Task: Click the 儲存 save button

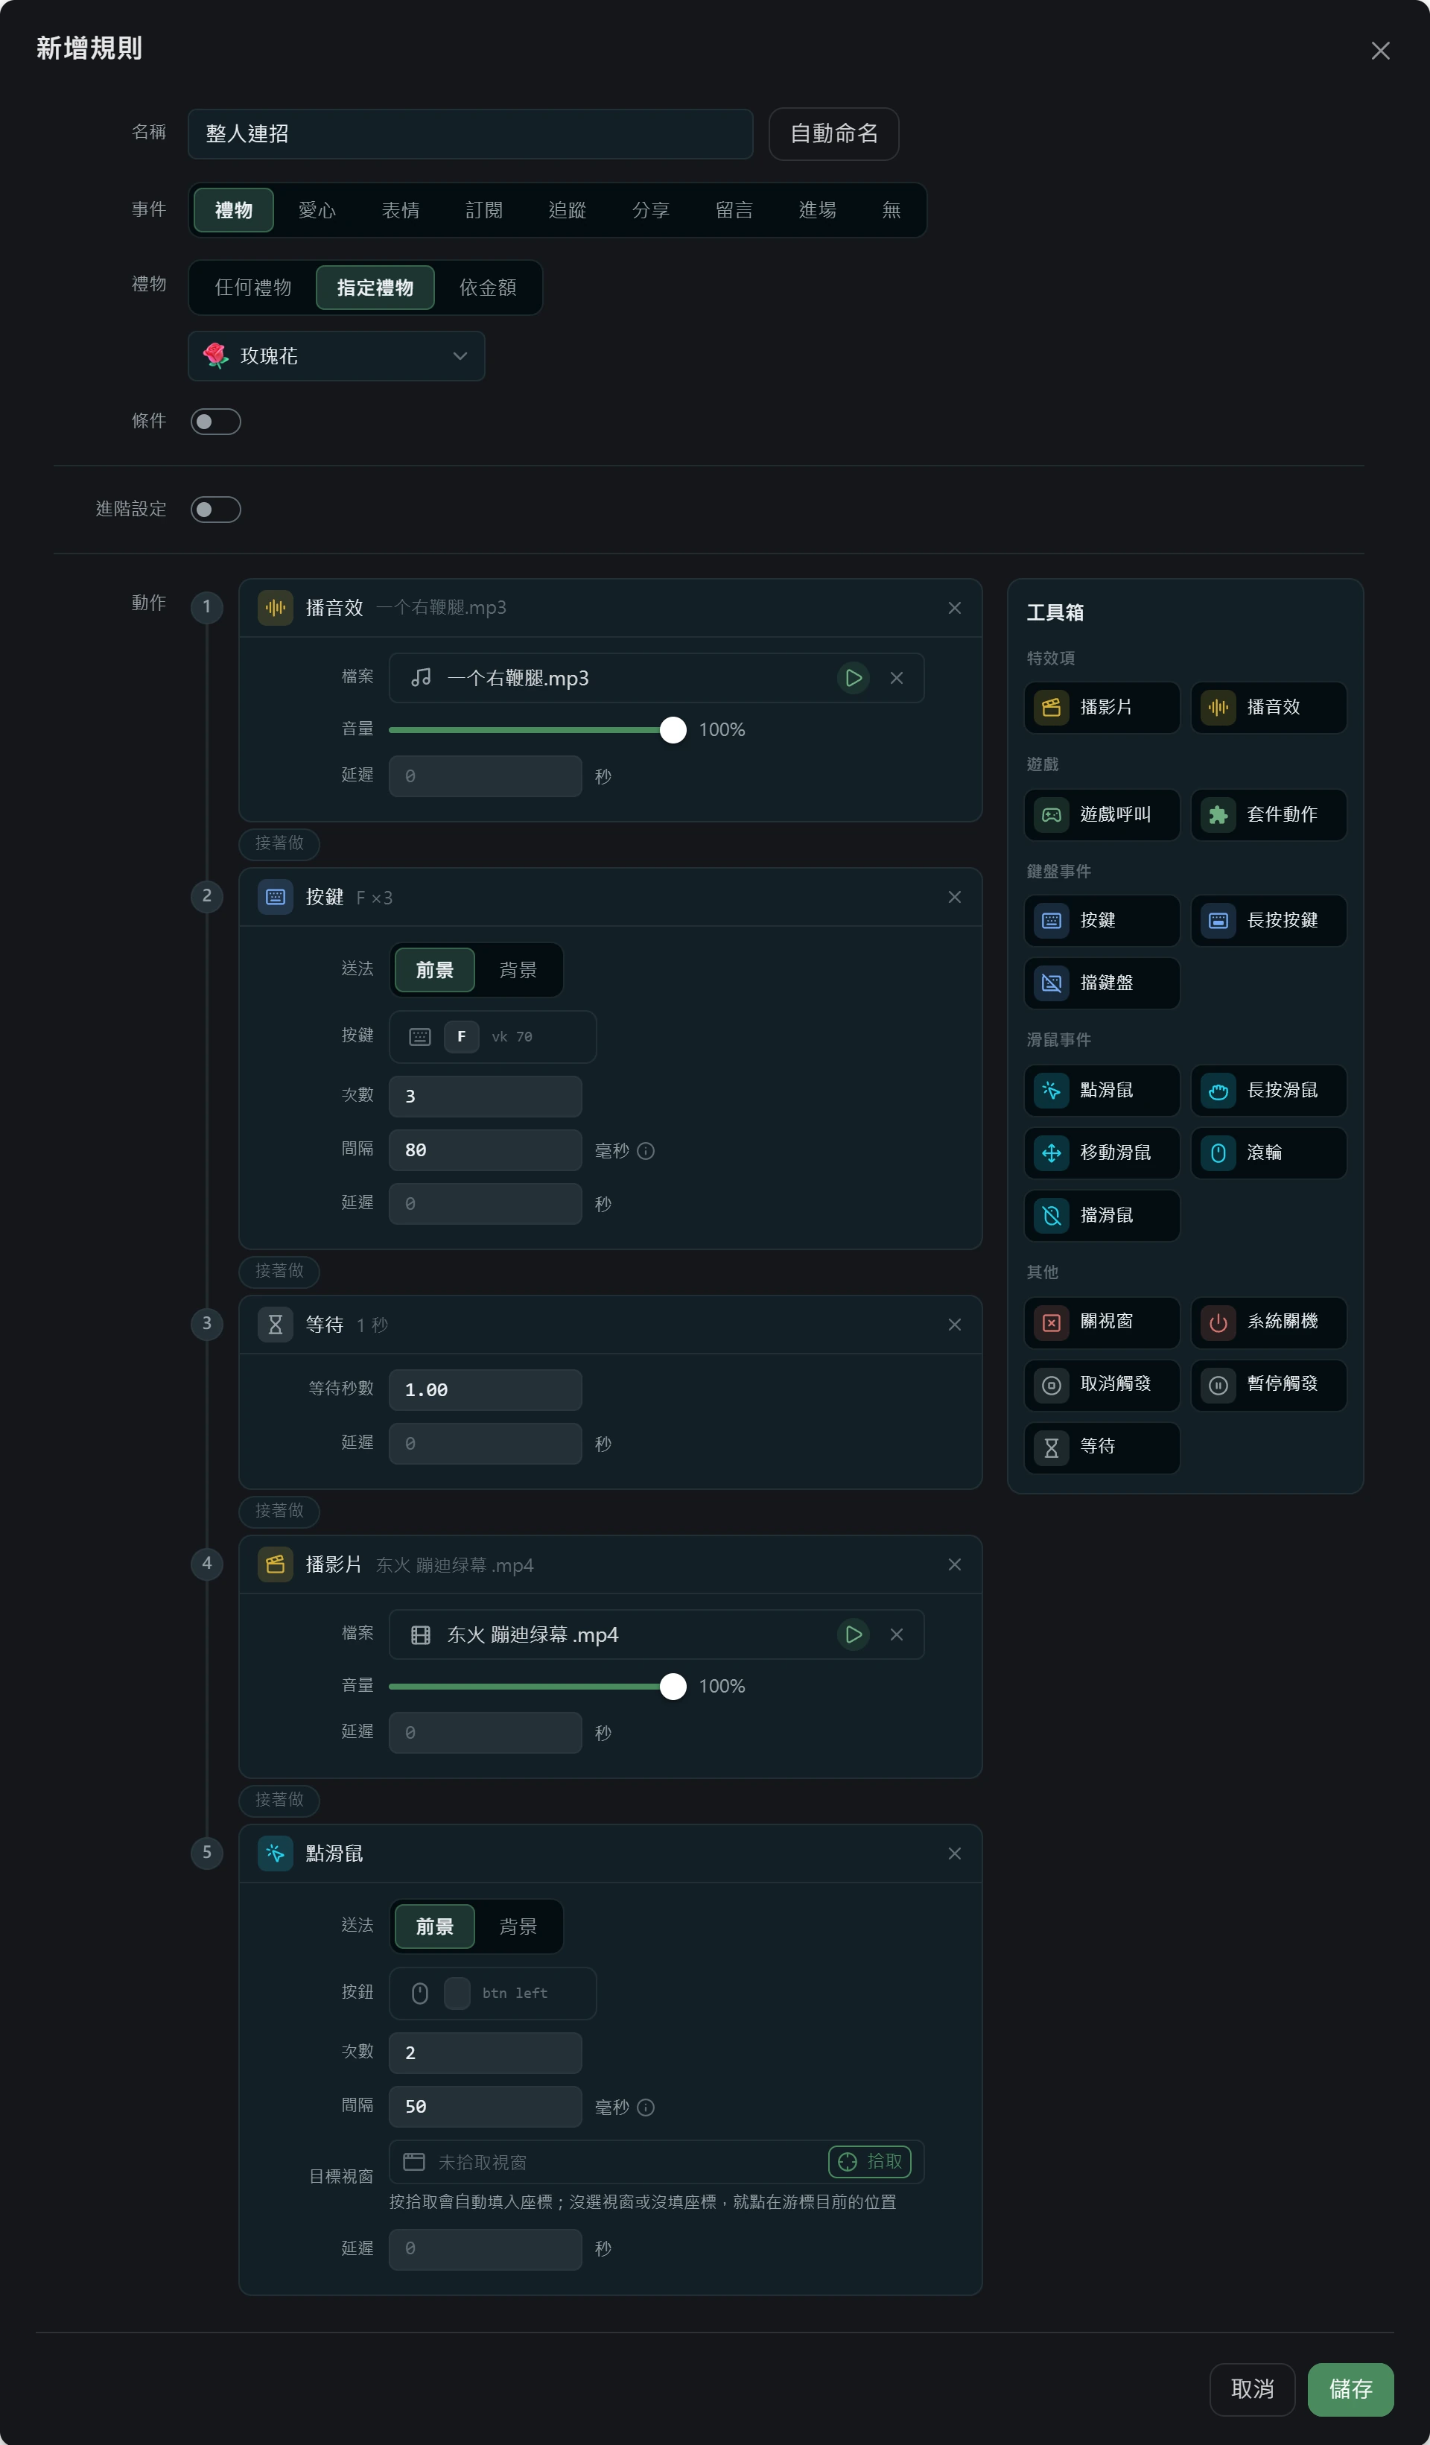Action: (1350, 2388)
